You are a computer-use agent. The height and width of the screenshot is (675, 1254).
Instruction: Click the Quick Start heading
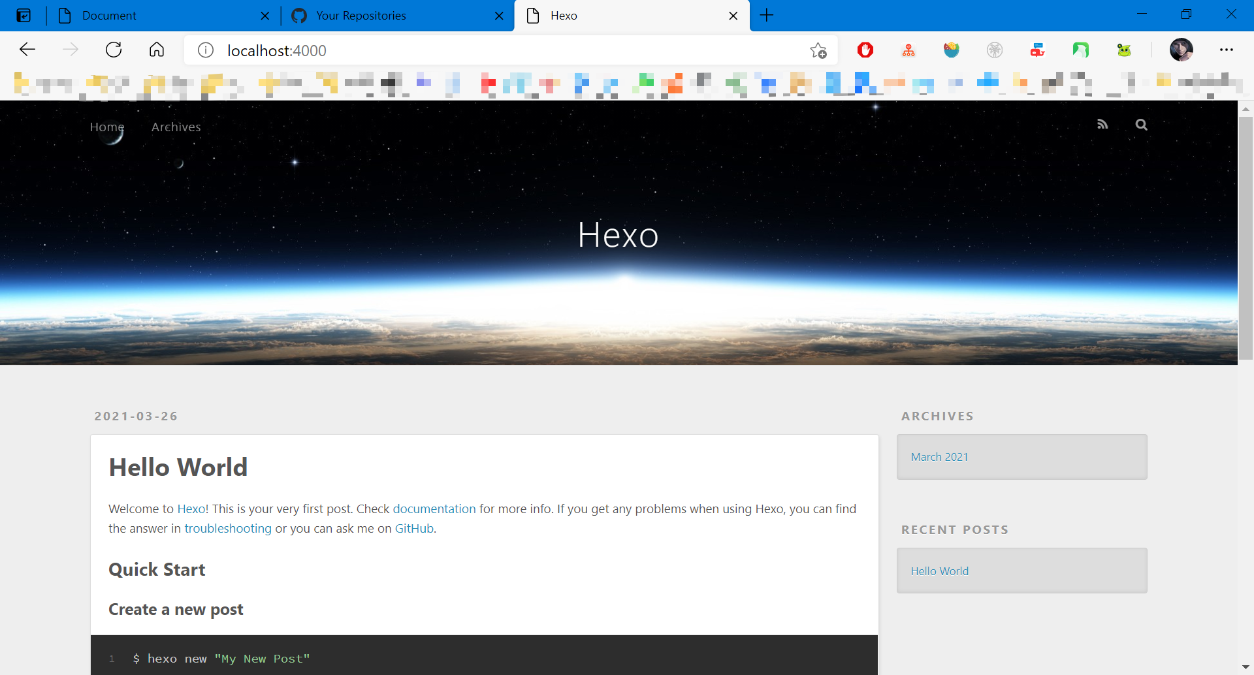tap(157, 570)
